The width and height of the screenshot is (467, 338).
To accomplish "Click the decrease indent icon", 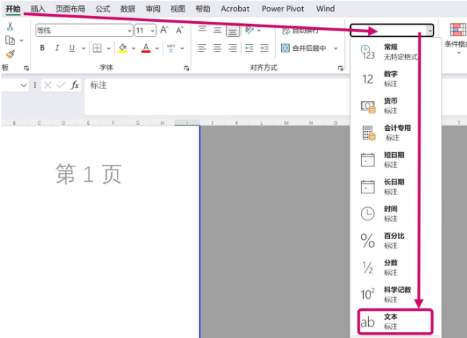I will tap(249, 48).
